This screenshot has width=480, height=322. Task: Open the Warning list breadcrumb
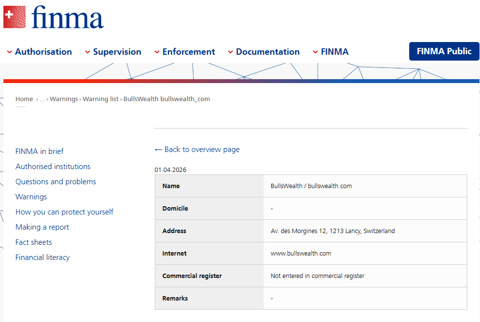pyautogui.click(x=101, y=99)
